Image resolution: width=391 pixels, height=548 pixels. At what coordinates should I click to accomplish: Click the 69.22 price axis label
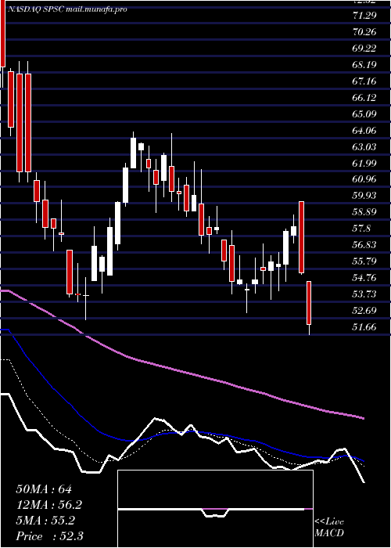click(x=364, y=48)
